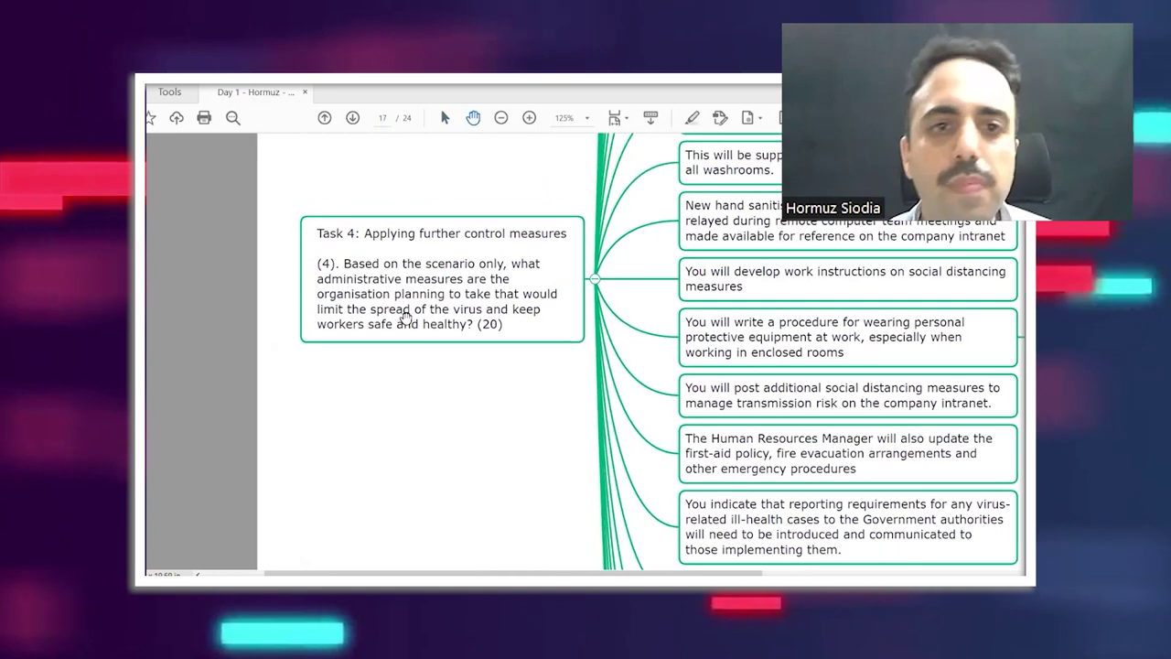Image resolution: width=1171 pixels, height=659 pixels.
Task: Toggle the read mode scrolling icon
Action: coord(650,118)
